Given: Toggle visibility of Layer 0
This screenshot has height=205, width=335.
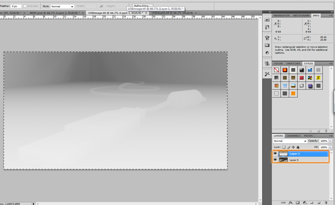Looking at the screenshot, I should [x=275, y=160].
